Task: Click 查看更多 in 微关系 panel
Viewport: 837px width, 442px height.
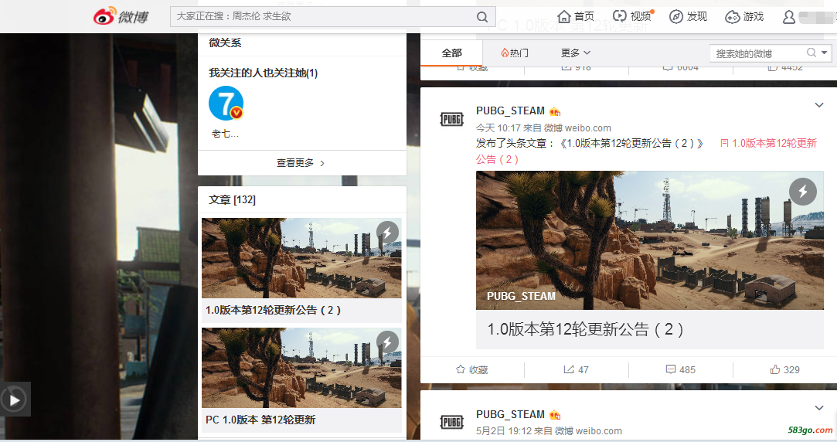Action: click(301, 163)
